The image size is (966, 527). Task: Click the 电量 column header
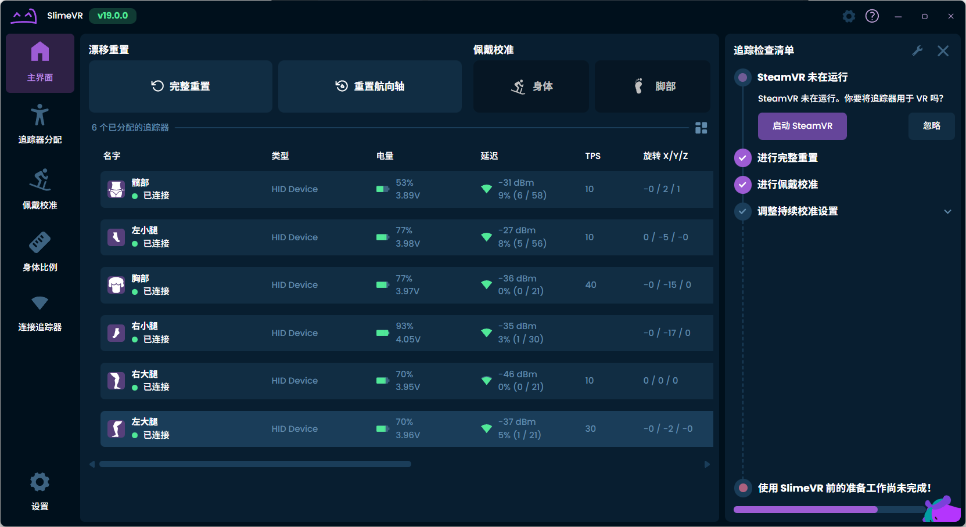(385, 156)
